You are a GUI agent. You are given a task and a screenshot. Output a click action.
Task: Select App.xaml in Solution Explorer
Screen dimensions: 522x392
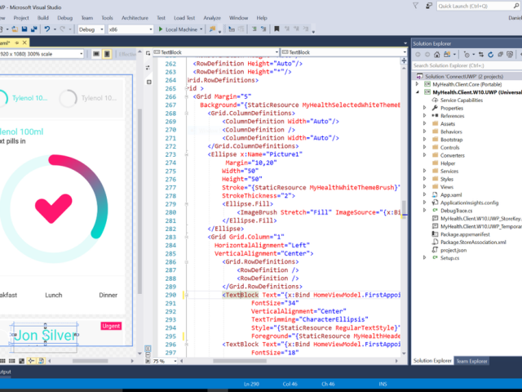pyautogui.click(x=451, y=194)
